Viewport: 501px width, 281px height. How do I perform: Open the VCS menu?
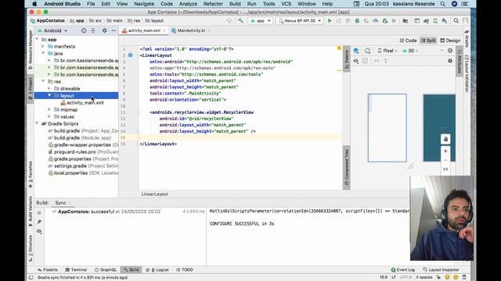(286, 4)
